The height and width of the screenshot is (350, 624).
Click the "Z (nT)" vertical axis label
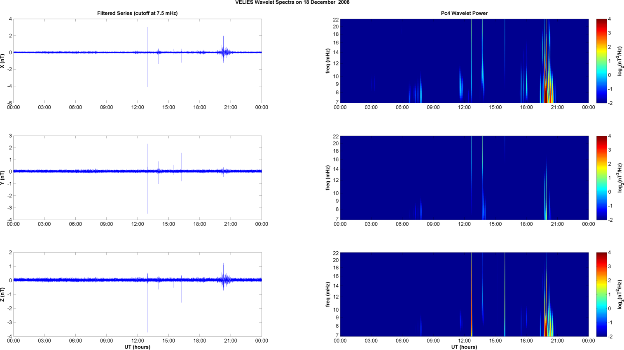(x=3, y=294)
